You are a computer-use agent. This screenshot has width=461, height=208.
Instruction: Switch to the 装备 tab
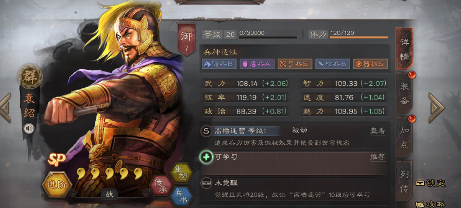[404, 93]
